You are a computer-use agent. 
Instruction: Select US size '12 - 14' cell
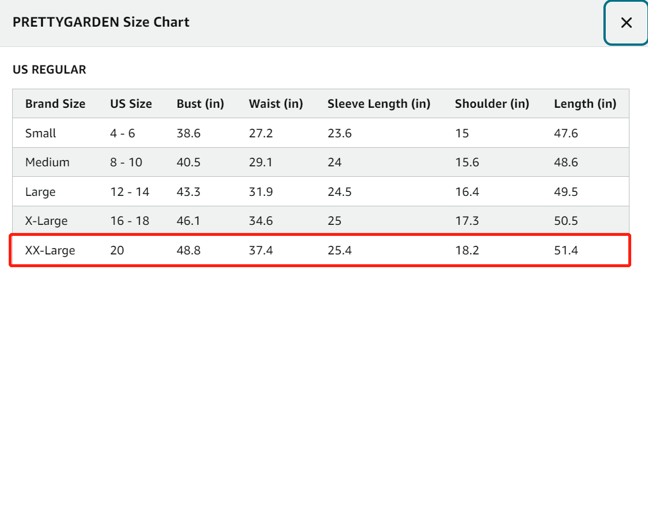pyautogui.click(x=130, y=192)
